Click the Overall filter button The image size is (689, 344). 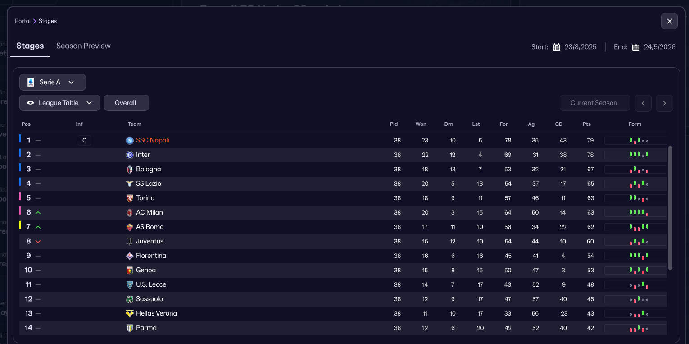(126, 103)
